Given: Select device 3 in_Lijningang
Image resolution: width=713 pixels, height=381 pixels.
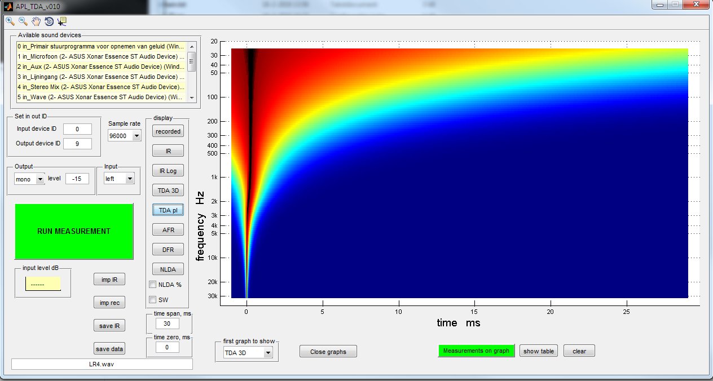Looking at the screenshot, I should pyautogui.click(x=102, y=77).
